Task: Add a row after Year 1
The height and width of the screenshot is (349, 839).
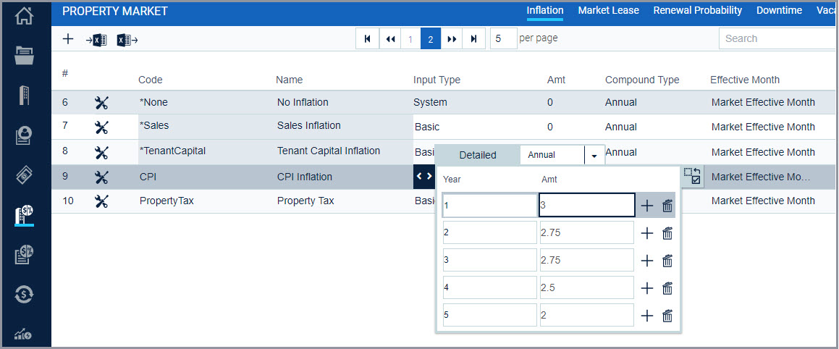Action: 647,206
